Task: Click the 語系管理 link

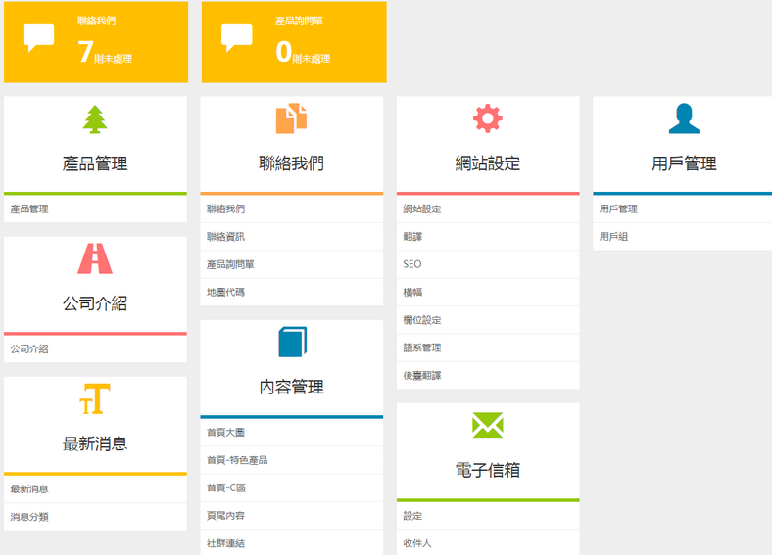Action: point(422,347)
